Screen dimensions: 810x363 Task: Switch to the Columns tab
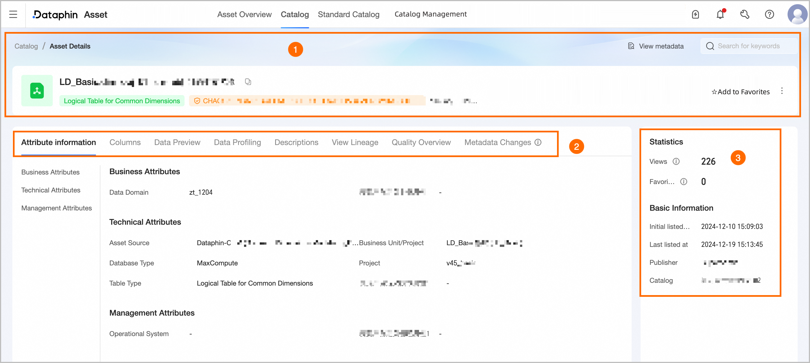125,143
